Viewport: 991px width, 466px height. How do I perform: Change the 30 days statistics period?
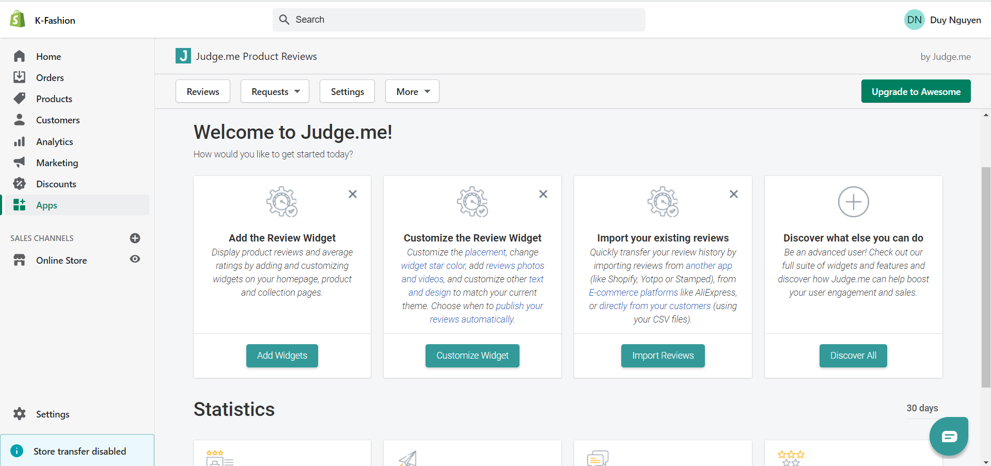[922, 408]
